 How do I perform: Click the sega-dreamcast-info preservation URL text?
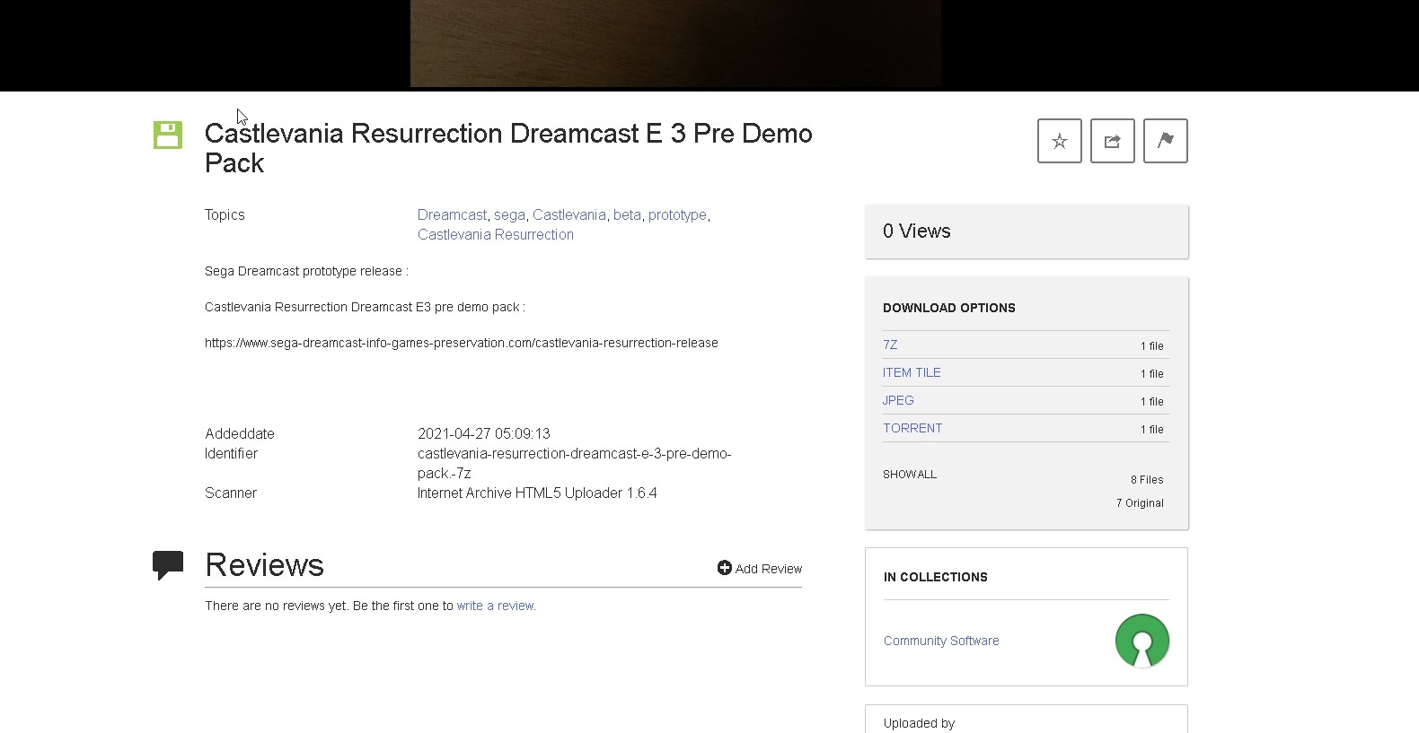coord(462,343)
